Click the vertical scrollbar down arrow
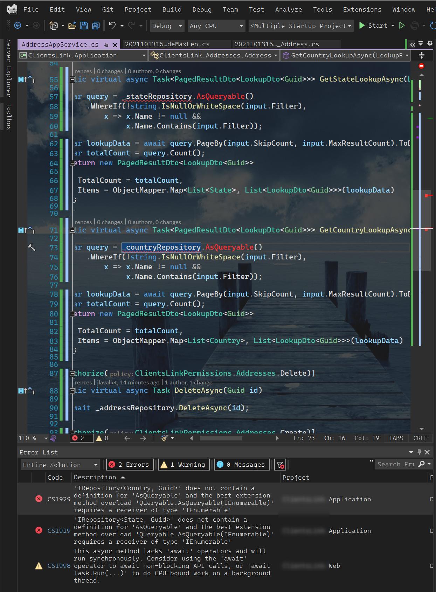The image size is (436, 592). pos(422,429)
